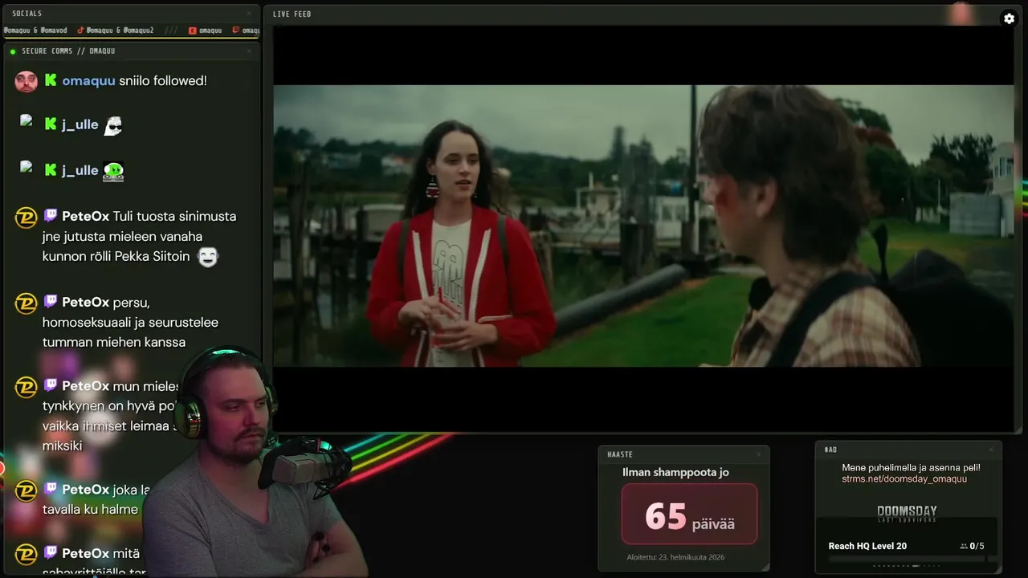The width and height of the screenshot is (1028, 578).
Task: Click '@omaquu & @omaquu2' TikTok handle
Action: (x=120, y=31)
